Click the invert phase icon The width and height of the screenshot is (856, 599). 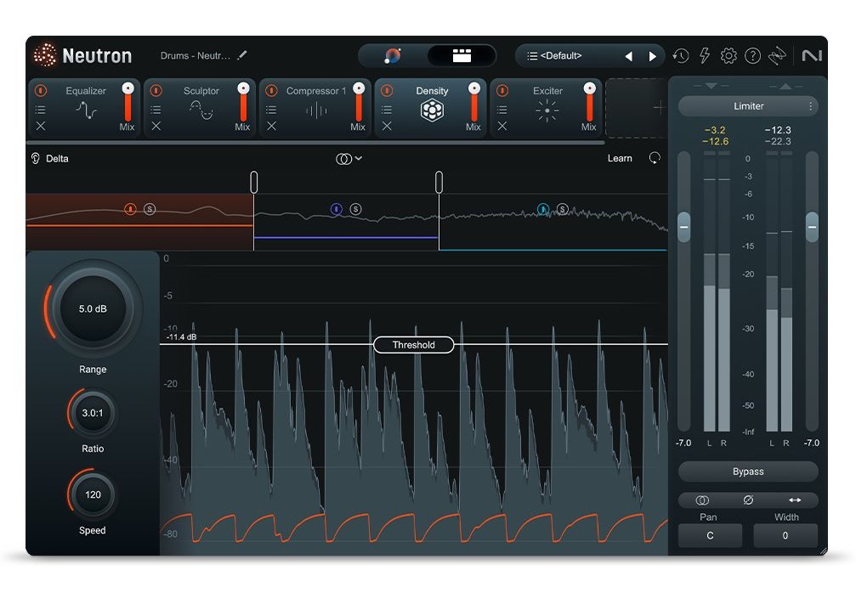tap(748, 500)
